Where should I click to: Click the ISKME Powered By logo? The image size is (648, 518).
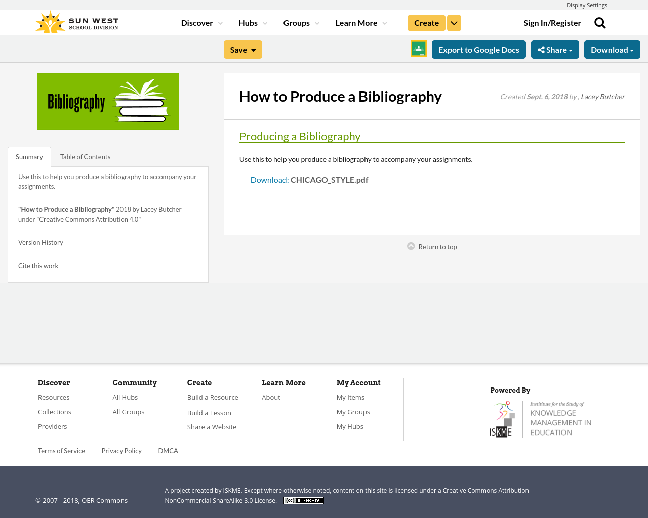pos(541,418)
